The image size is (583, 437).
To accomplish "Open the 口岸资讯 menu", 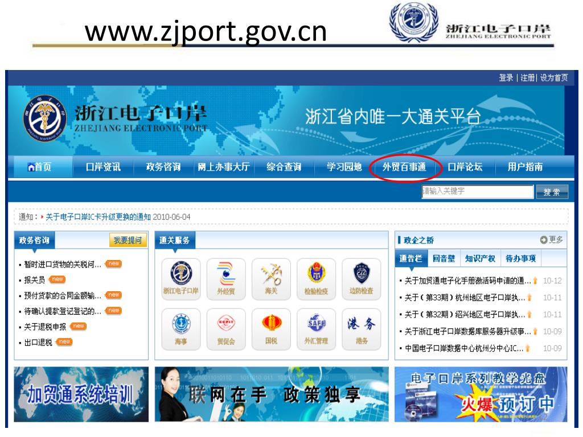I will pos(104,167).
